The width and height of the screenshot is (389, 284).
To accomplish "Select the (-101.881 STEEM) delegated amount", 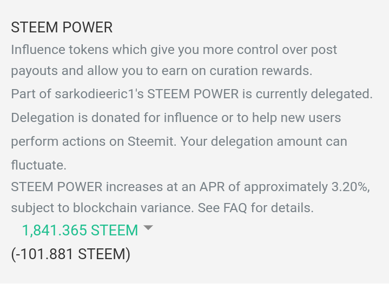I will click(70, 254).
